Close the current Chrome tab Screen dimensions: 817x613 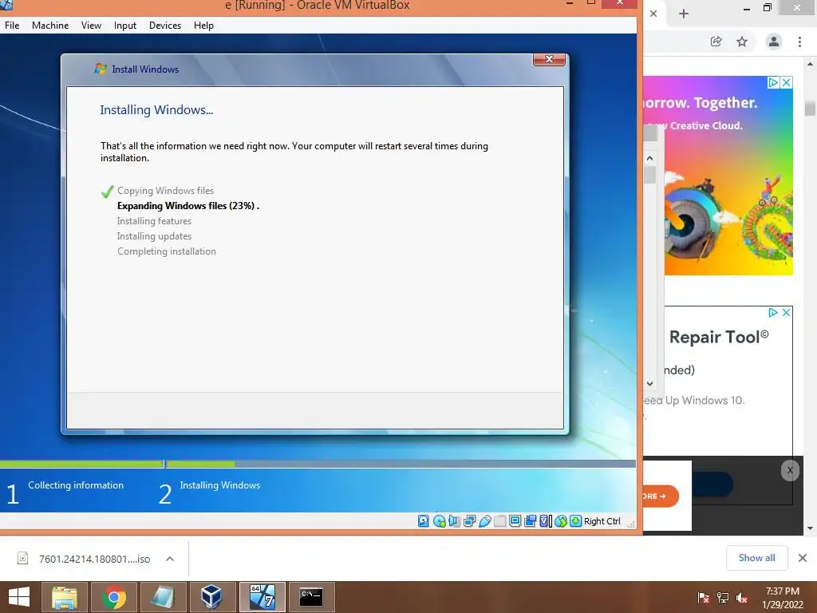(x=653, y=14)
